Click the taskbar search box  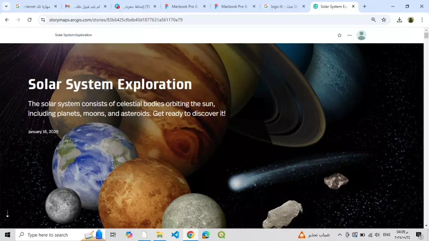[60, 235]
